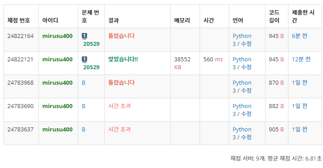
Task: Click 수정 edit link for submission 24783690
Action: (246, 114)
